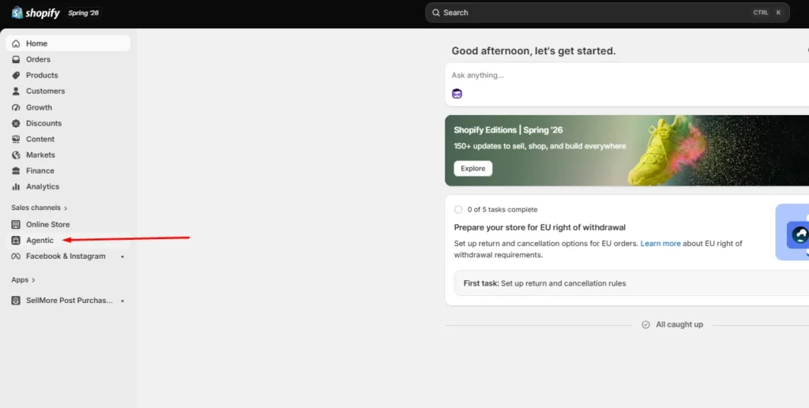Click the Analytics bar chart icon
Screen dimensions: 809x408
tap(16, 186)
